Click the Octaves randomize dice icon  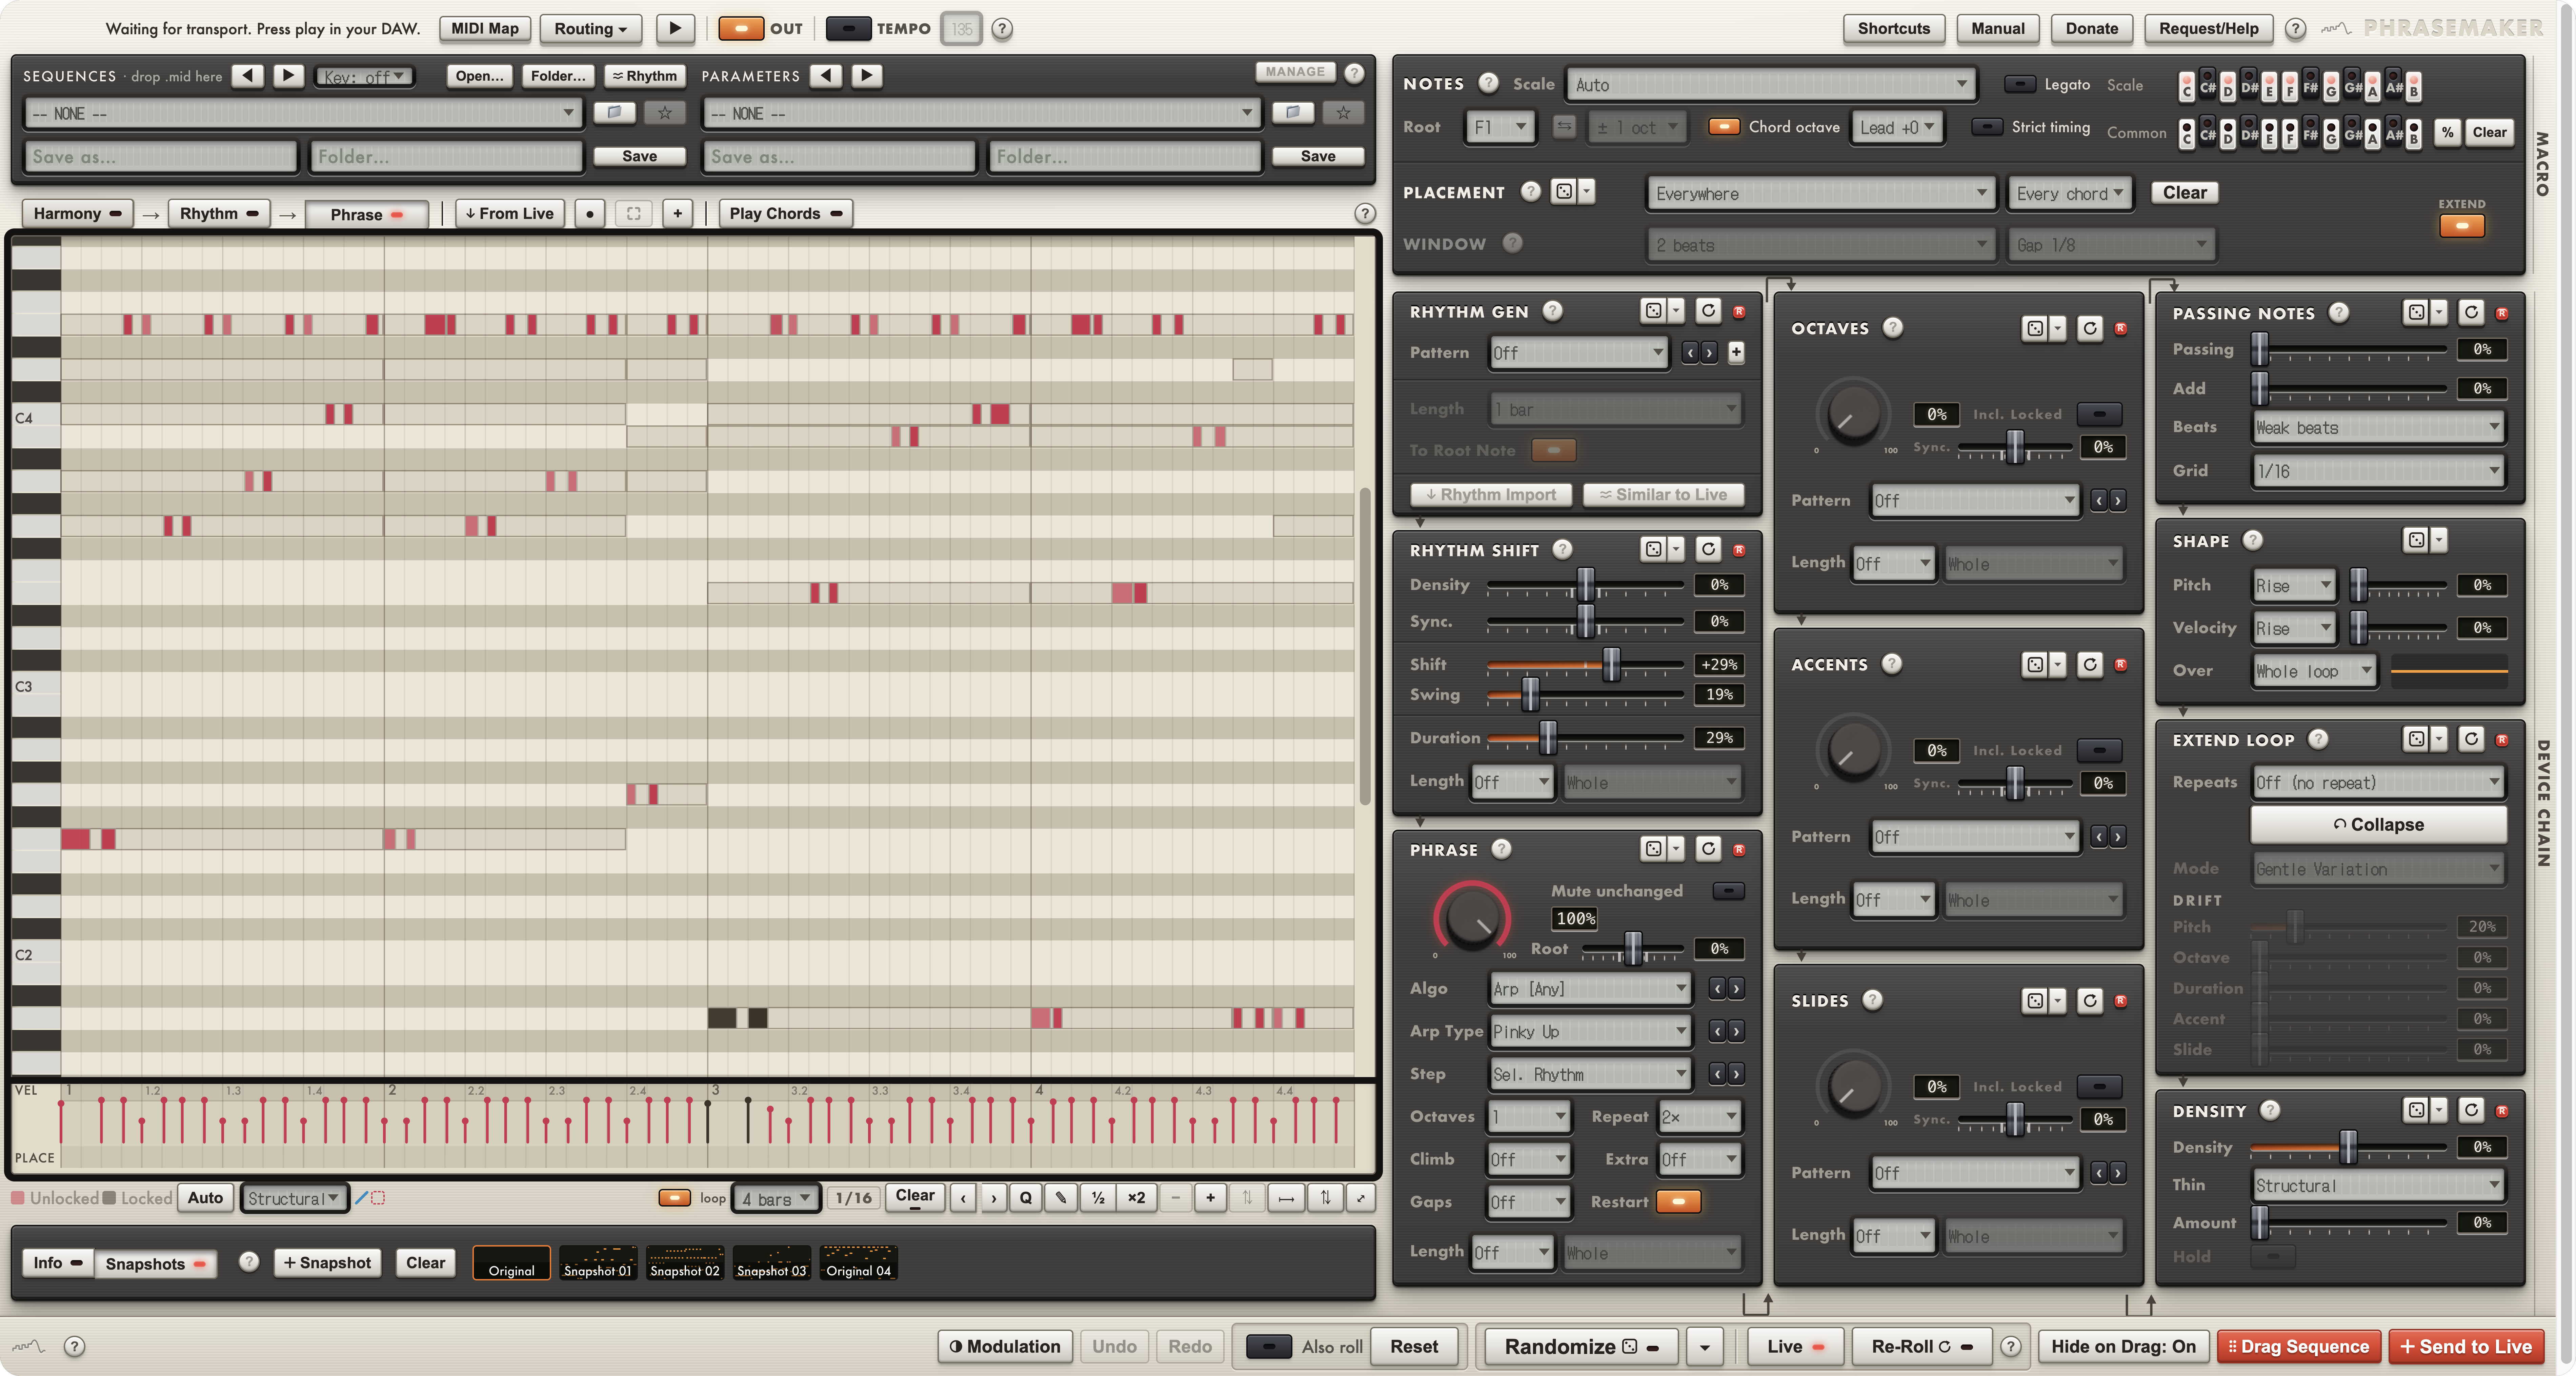(x=2035, y=328)
